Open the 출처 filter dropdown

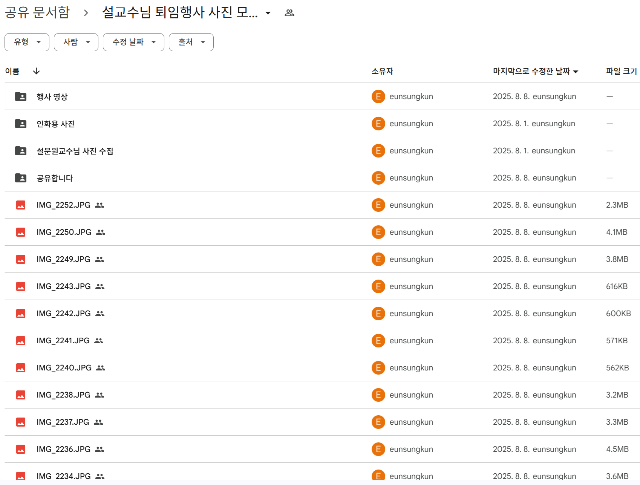tap(191, 42)
